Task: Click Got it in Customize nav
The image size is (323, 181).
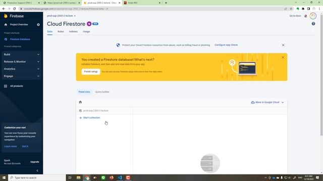Action: coord(25,146)
